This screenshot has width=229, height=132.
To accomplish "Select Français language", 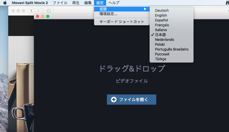I will 171,25.
